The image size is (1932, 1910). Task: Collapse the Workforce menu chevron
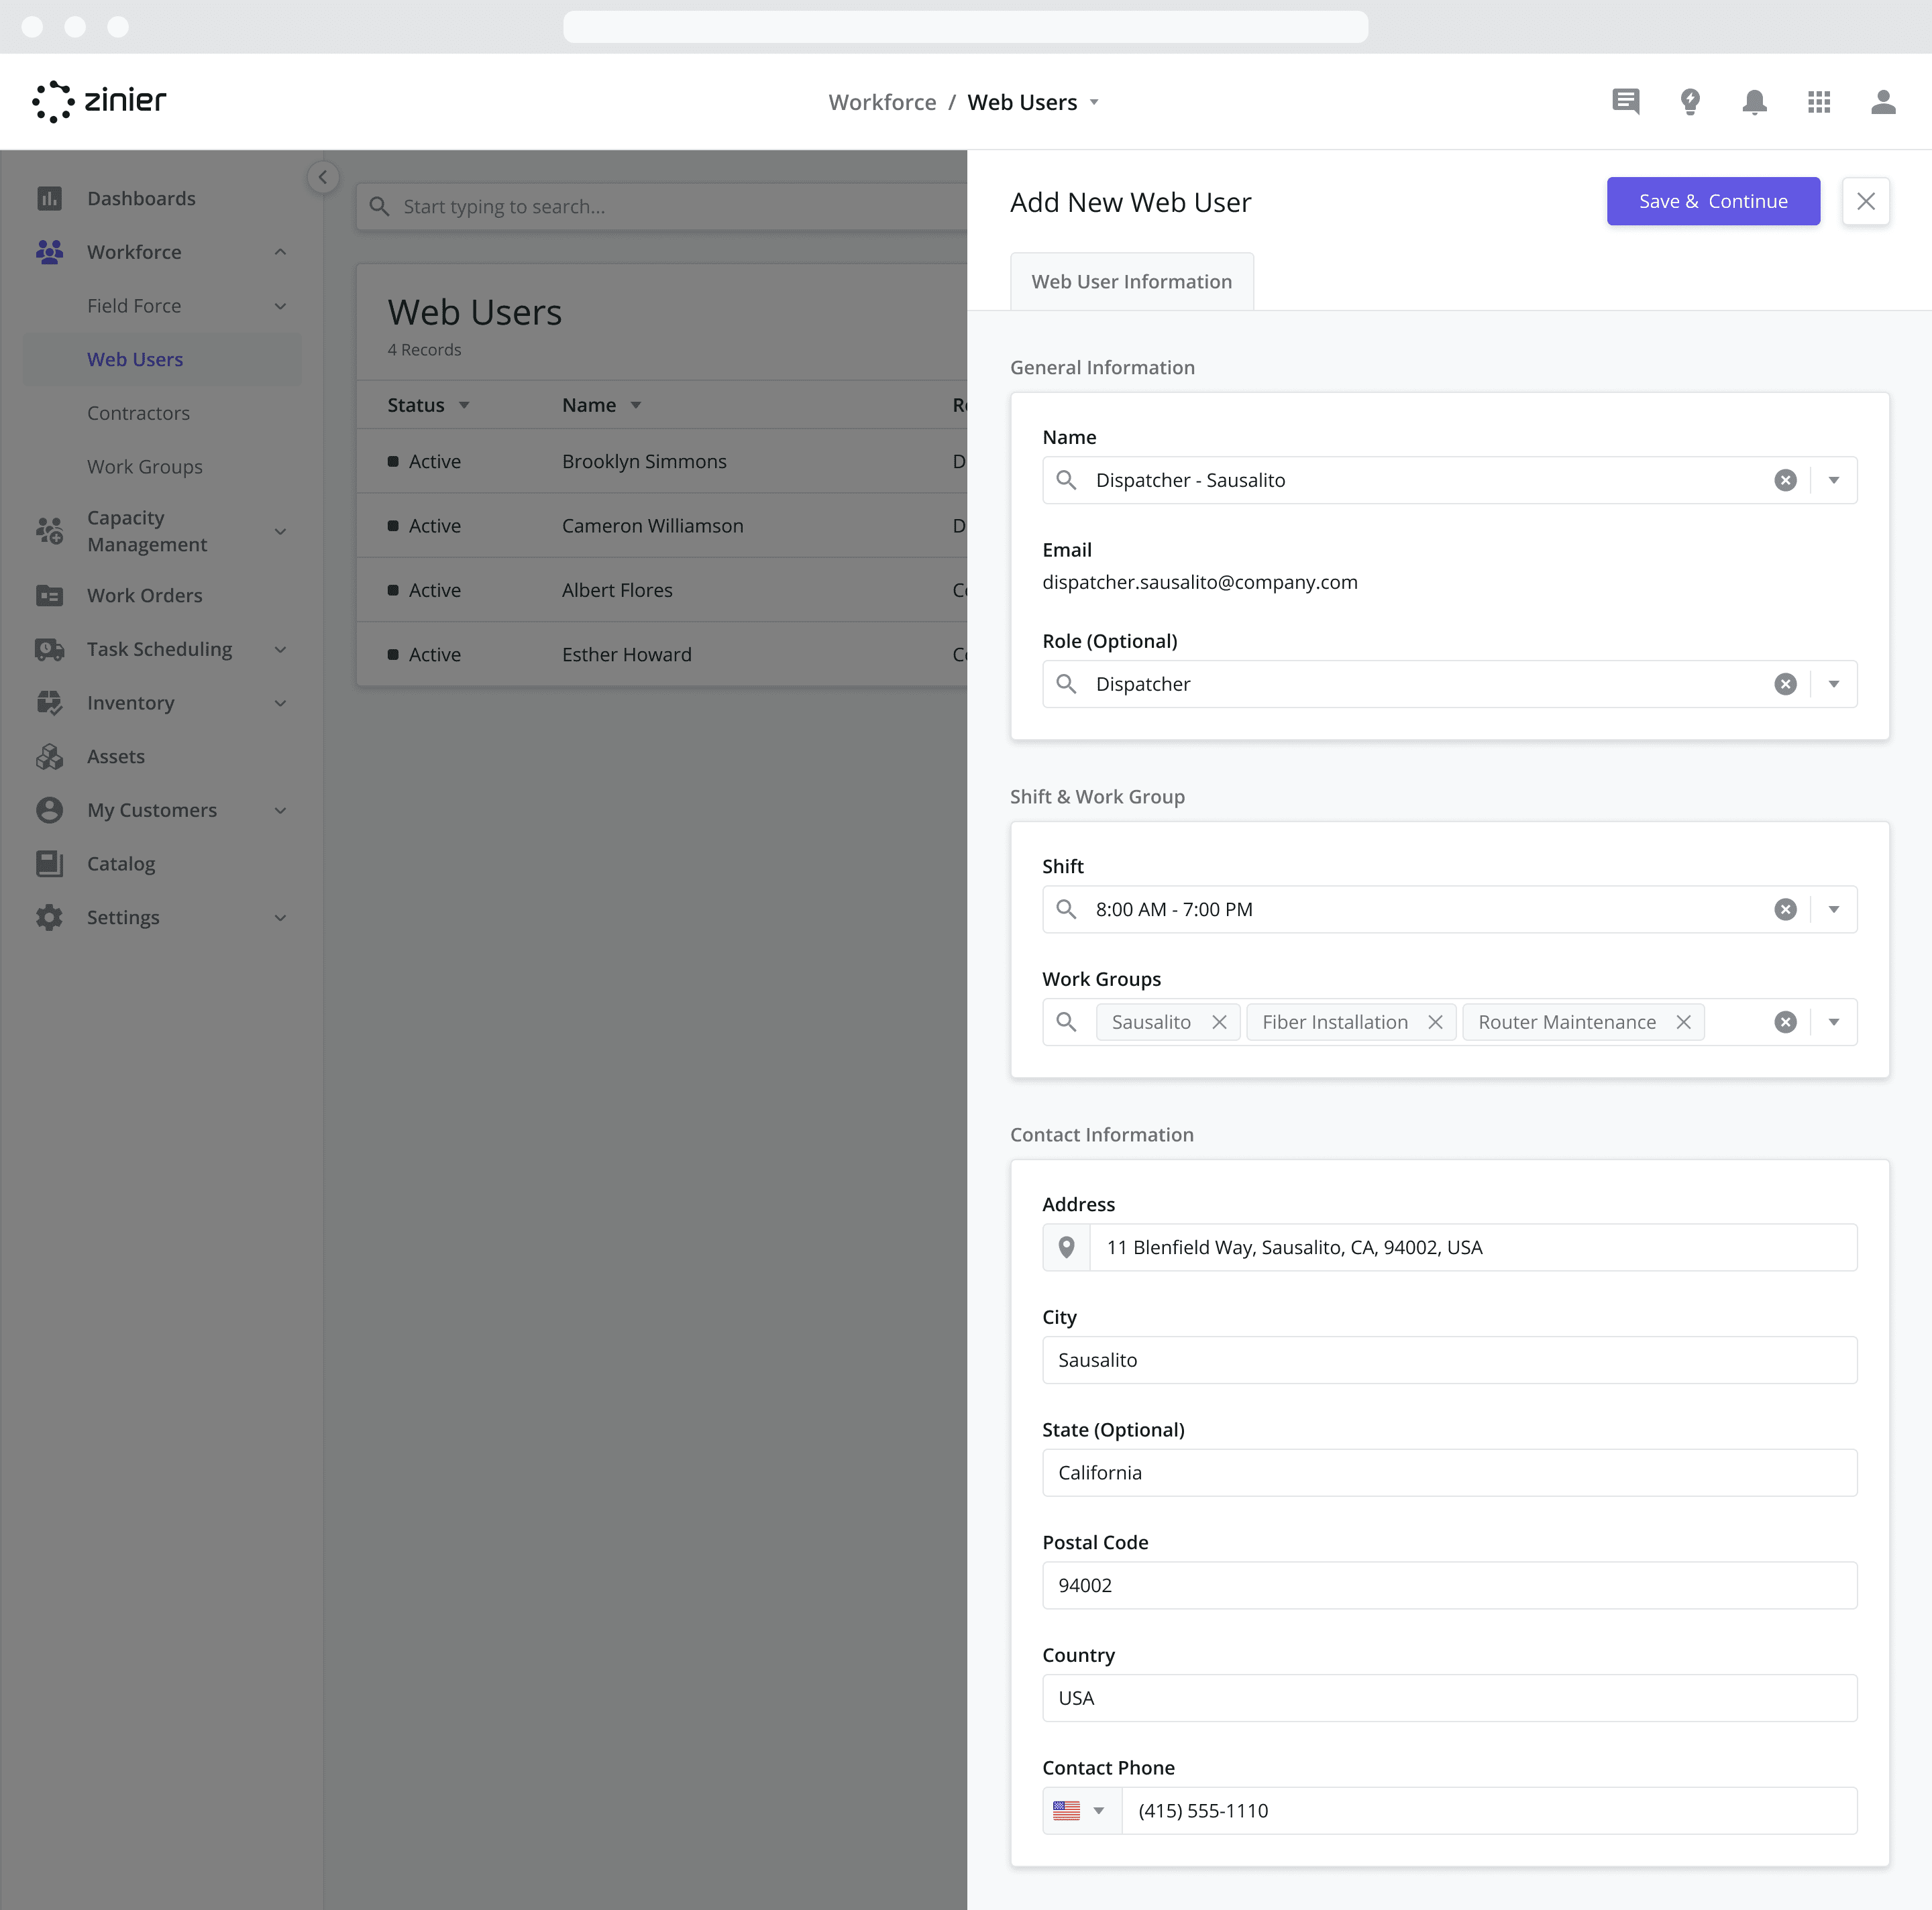[x=280, y=252]
